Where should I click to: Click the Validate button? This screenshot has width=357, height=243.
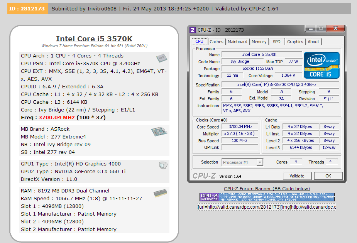pyautogui.click(x=297, y=176)
